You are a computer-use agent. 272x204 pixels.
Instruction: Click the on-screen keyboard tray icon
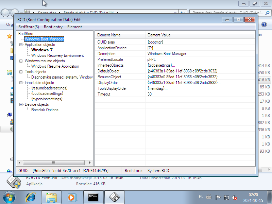(209, 197)
